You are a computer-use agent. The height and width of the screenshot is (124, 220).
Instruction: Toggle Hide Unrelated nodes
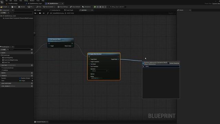(x=48, y=7)
